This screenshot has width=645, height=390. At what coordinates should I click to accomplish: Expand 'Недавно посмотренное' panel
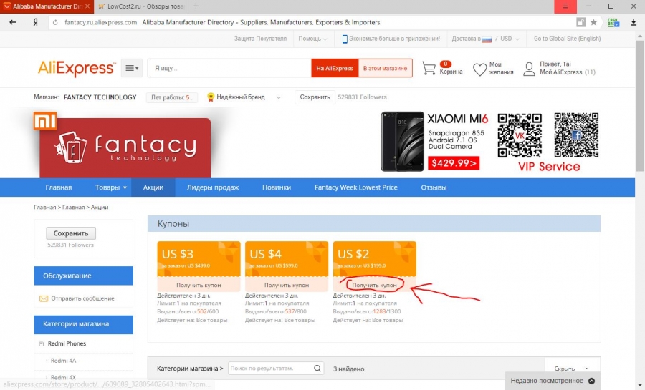click(552, 381)
